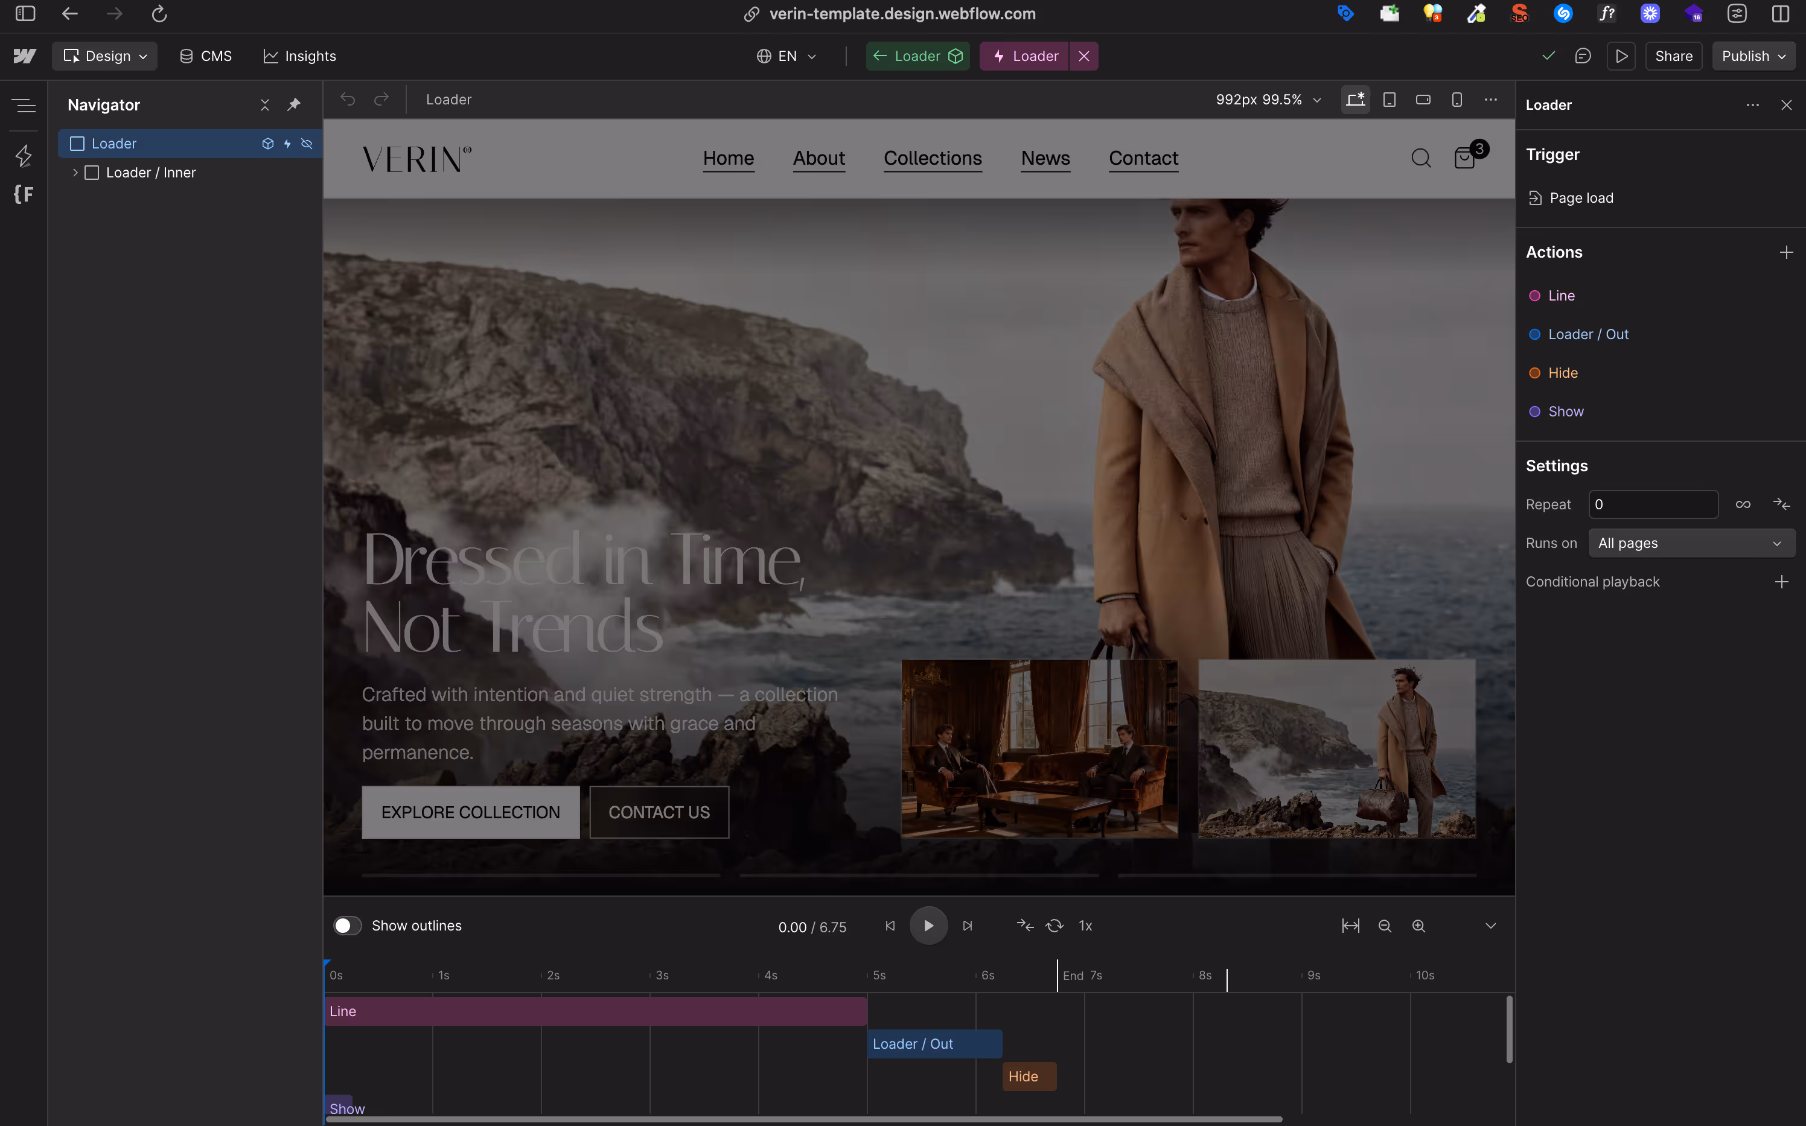Toggle the timeline loop playback icon
This screenshot has height=1126, width=1806.
(1055, 926)
